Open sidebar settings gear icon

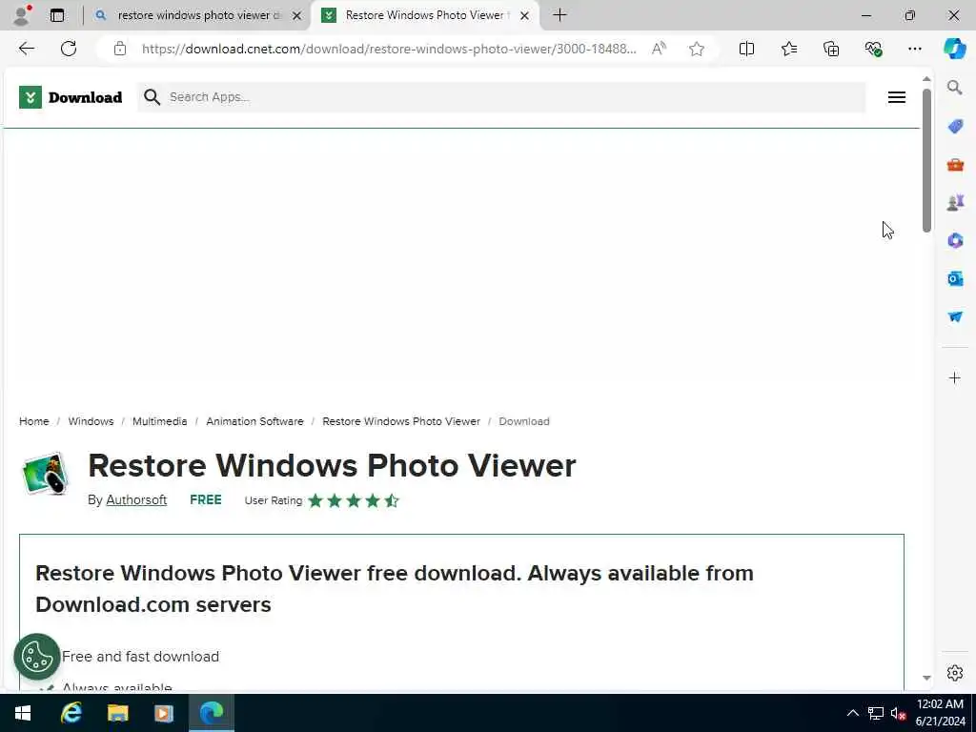tap(955, 673)
